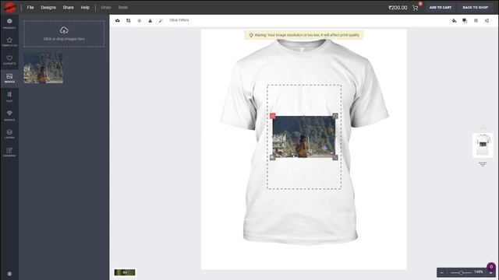499x280 pixels.
Task: Click the arrange layers icon
Action: [x=465, y=21]
